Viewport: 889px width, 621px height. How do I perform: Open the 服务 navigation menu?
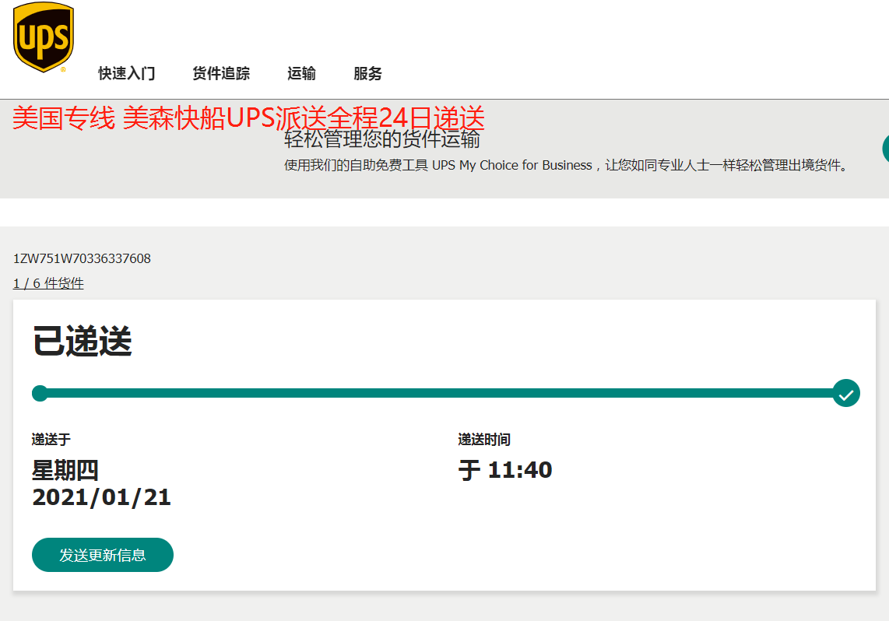click(x=367, y=74)
